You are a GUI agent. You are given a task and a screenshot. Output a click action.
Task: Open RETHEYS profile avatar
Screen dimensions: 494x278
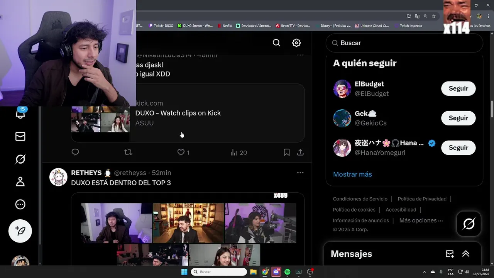[x=58, y=177]
